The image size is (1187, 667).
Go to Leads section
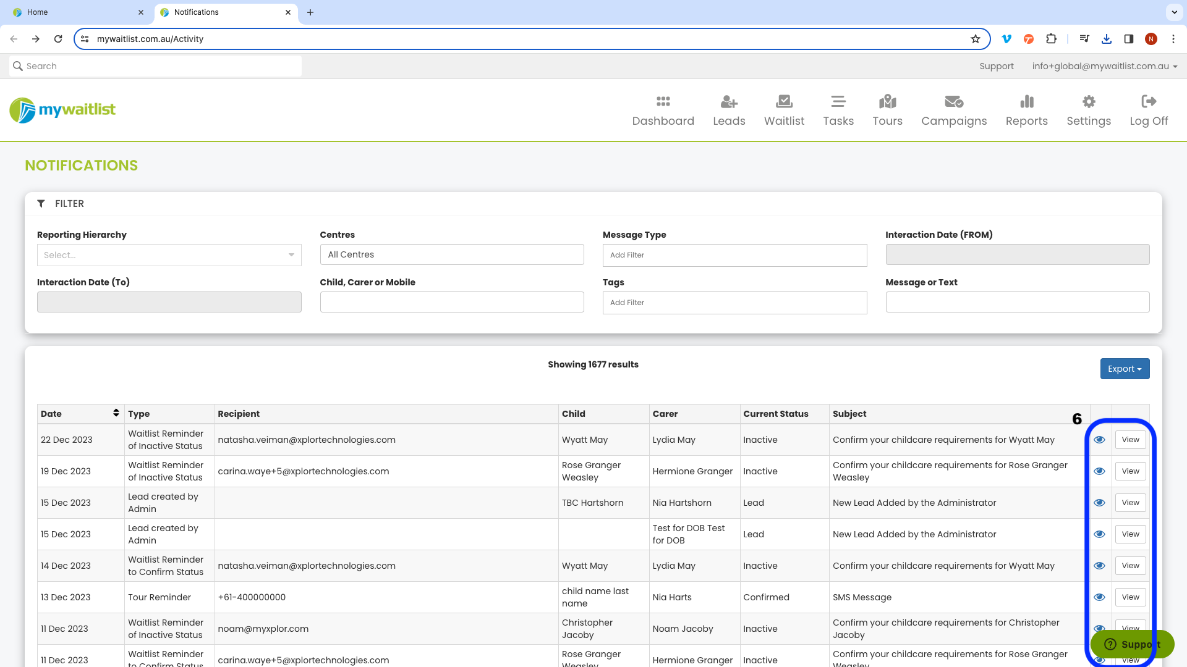729,111
